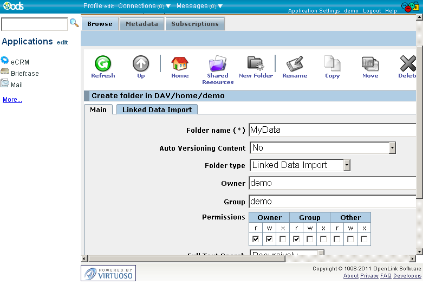The image size is (429, 291).
Task: Click the Logout link
Action: click(372, 11)
